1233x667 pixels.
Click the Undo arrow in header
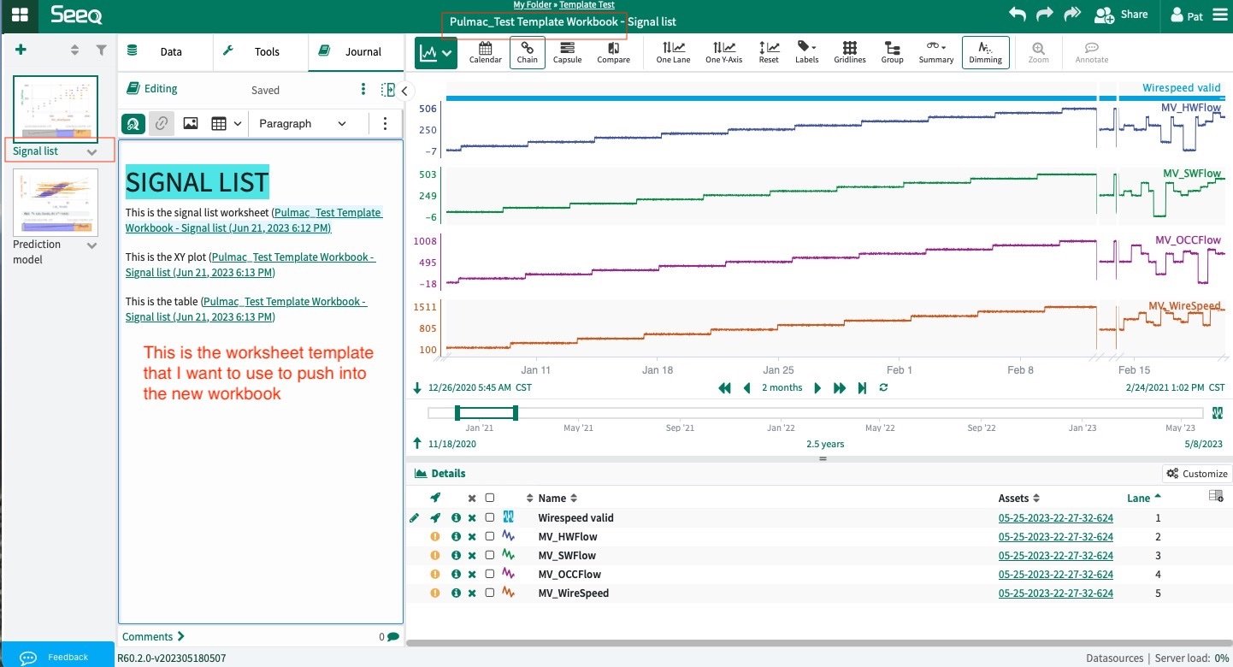pyautogui.click(x=1017, y=14)
